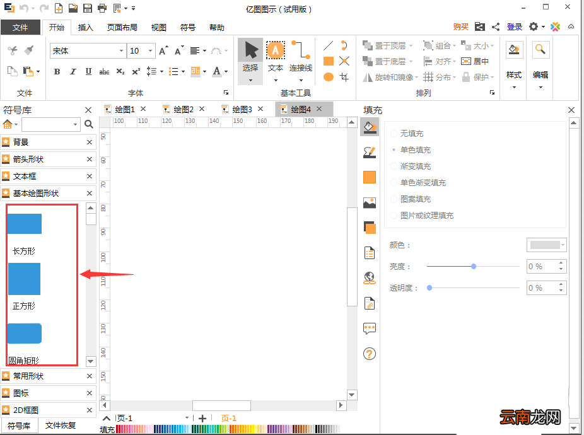584x435 pixels.
Task: Select the 长方形 rectangle shape thumbnail
Action: click(x=25, y=224)
